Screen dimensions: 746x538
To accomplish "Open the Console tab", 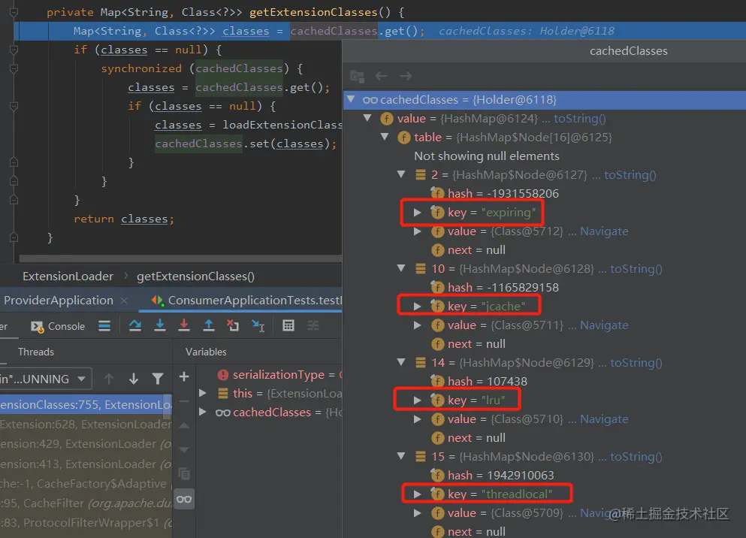I will tap(58, 326).
